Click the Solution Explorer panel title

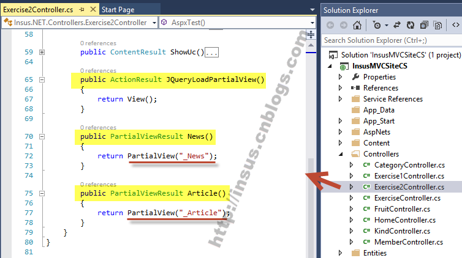click(350, 10)
